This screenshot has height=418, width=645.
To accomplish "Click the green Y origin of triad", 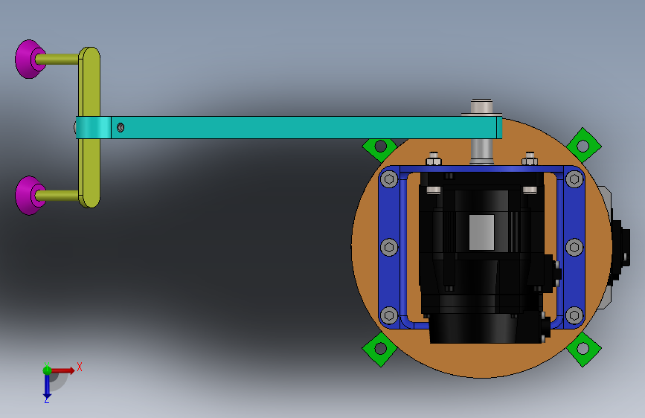I will click(47, 370).
